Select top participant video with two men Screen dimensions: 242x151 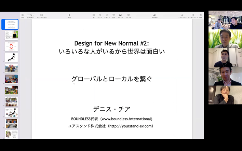[x=225, y=20]
